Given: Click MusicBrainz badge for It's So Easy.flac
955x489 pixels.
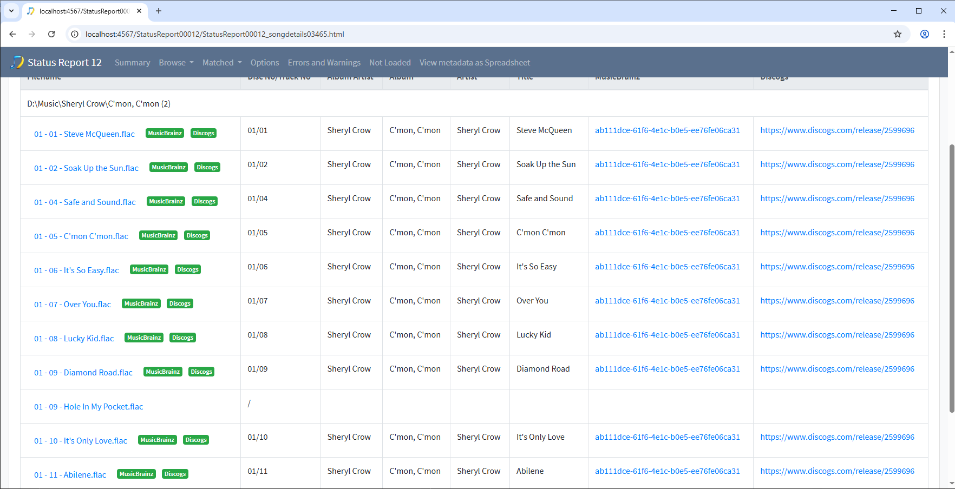Looking at the screenshot, I should click(149, 269).
